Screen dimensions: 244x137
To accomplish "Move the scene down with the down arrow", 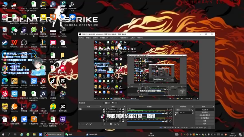I will click(x=91, y=124).
